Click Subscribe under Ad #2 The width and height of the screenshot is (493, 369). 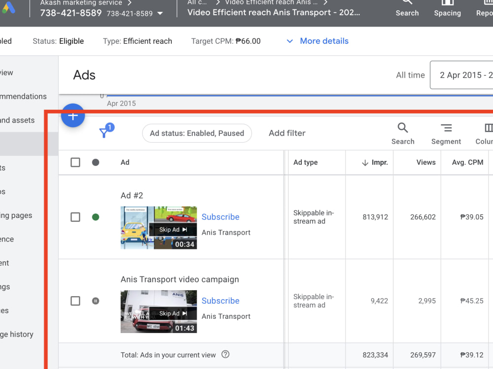[x=220, y=216]
